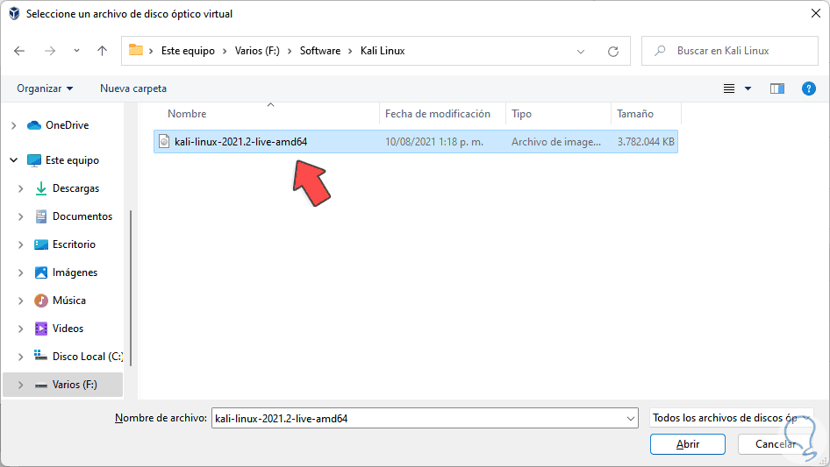This screenshot has width=830, height=467.
Task: Toggle the preview pane icon
Action: coord(777,88)
